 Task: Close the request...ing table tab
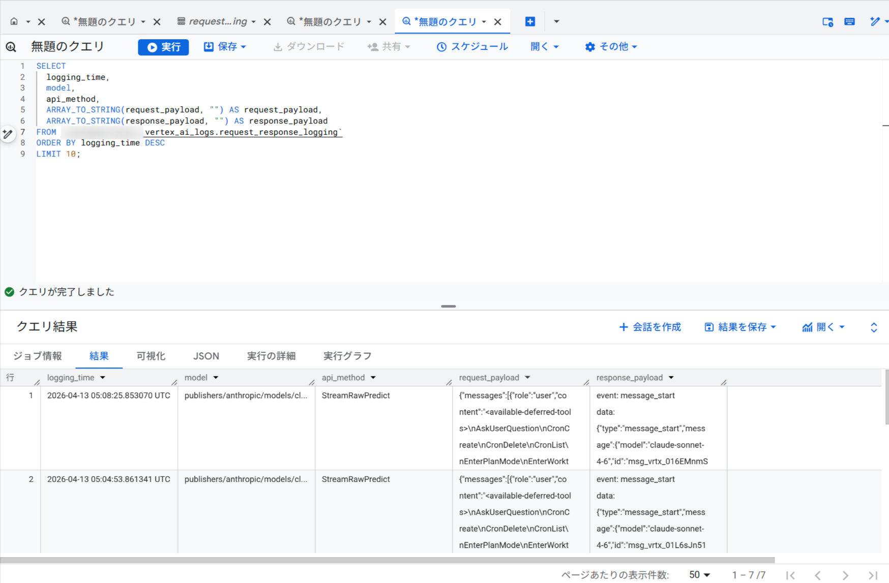point(268,21)
